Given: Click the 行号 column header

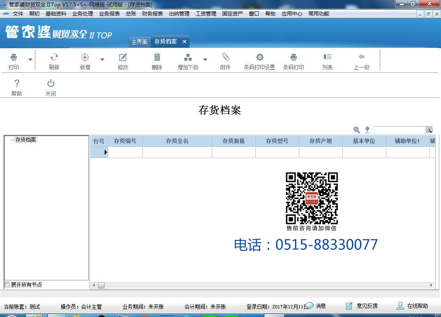Looking at the screenshot, I should [x=99, y=141].
